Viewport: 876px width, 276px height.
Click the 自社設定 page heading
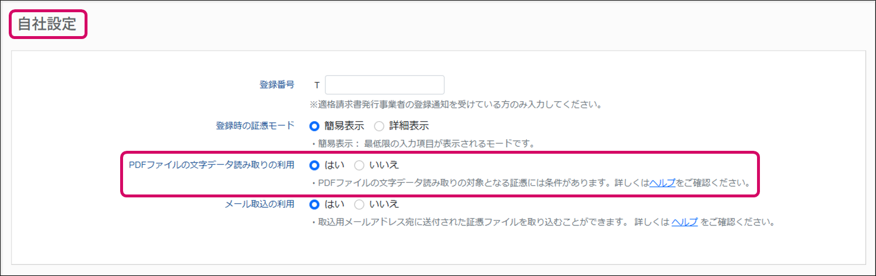click(x=47, y=24)
